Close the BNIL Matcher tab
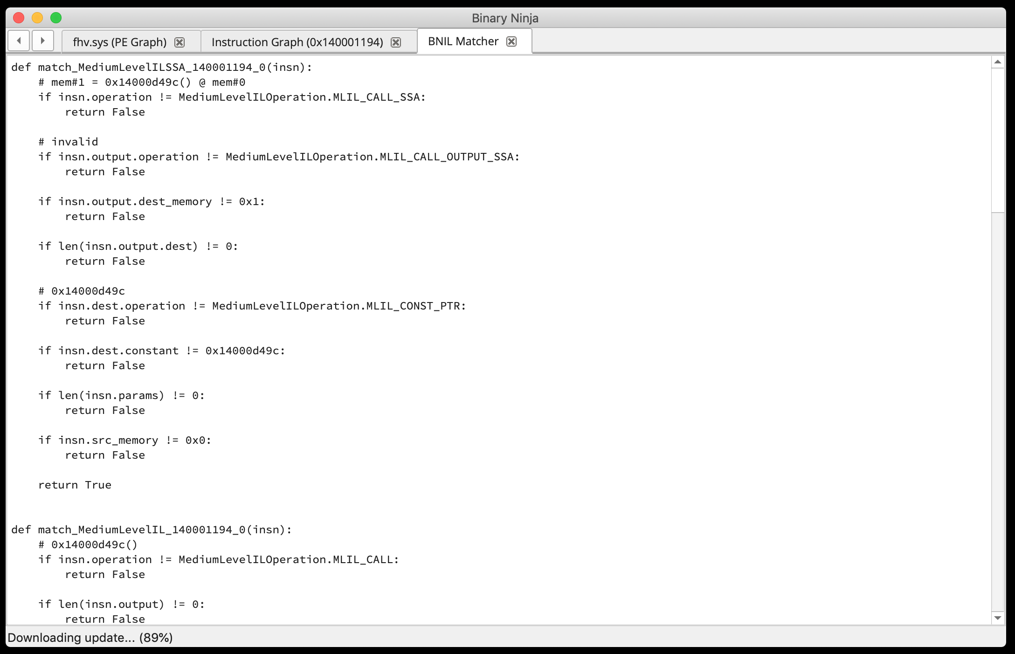This screenshot has width=1015, height=654. pyautogui.click(x=511, y=41)
